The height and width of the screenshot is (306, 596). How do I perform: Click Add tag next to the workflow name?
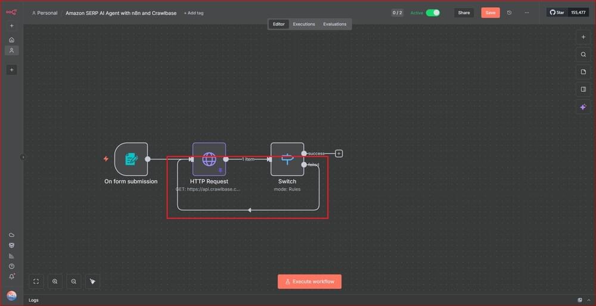coord(194,13)
